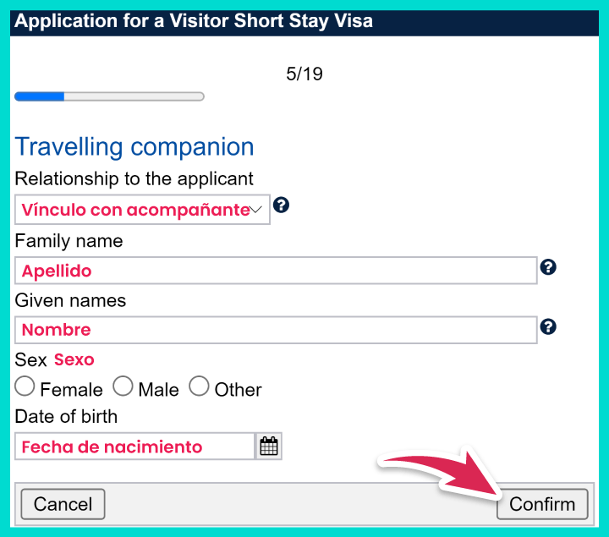Select the Female radio button

[25, 387]
